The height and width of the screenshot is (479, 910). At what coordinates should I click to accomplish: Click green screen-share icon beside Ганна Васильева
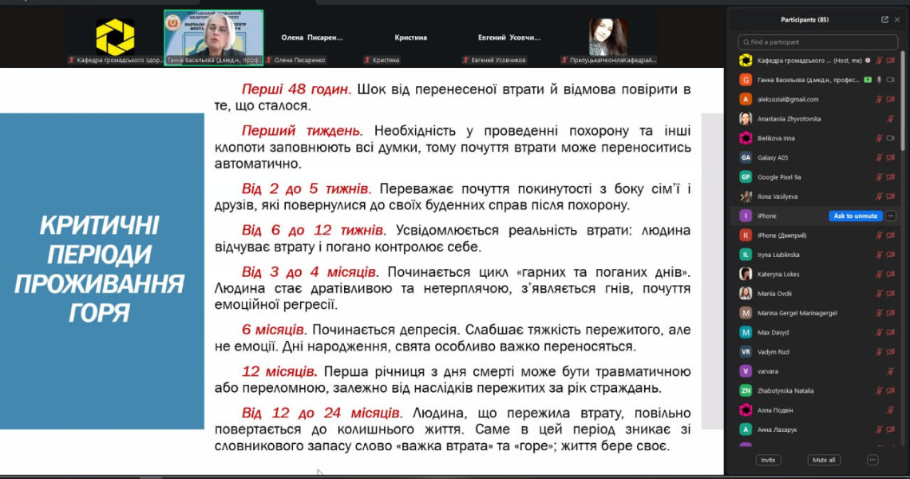[867, 80]
